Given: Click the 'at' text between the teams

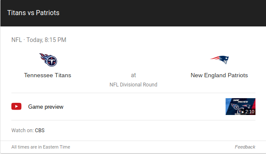Looking at the screenshot, I should pos(133,75).
